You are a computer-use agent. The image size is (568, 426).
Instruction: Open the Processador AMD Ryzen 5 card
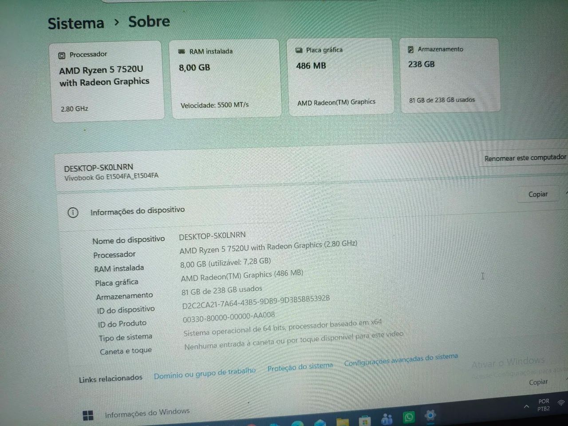click(x=107, y=82)
